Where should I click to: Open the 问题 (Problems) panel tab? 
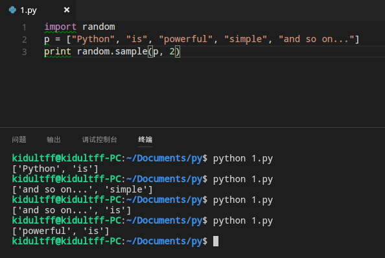[x=19, y=139]
